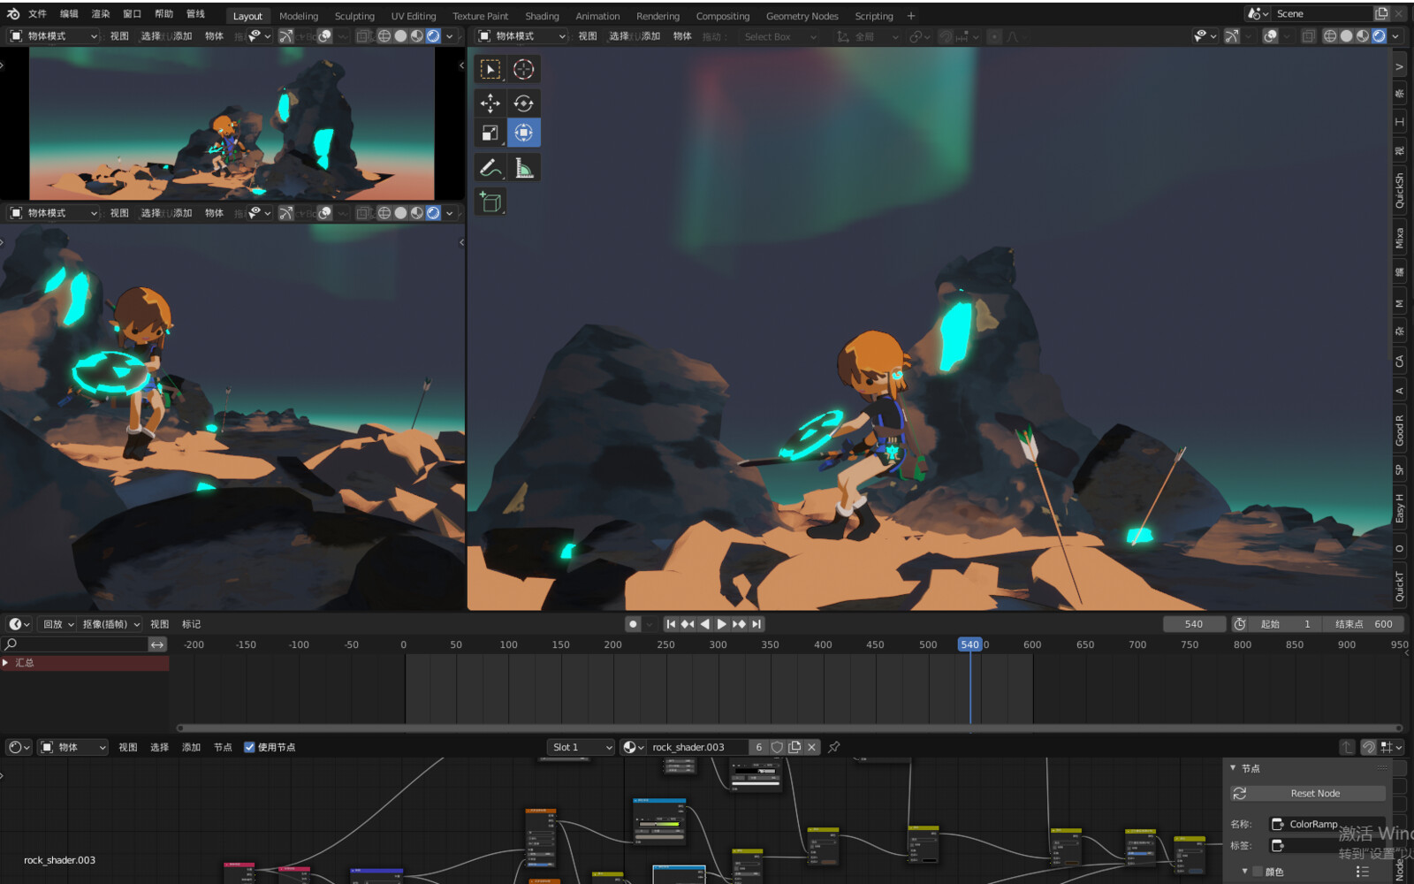Open the shader type object dropdown in node editor
The width and height of the screenshot is (1414, 884).
coord(74,747)
